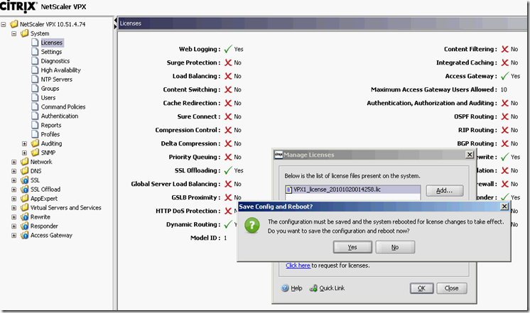Expand the Auditing tree node
The width and height of the screenshot is (530, 313).
point(24,143)
